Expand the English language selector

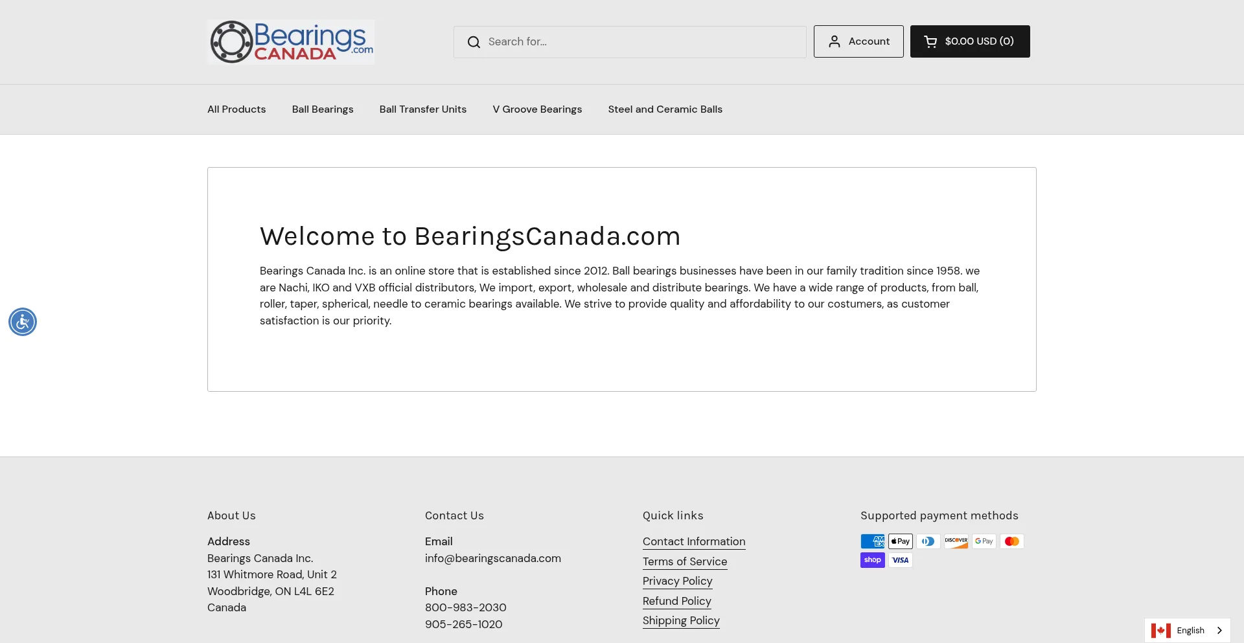[x=1187, y=630]
